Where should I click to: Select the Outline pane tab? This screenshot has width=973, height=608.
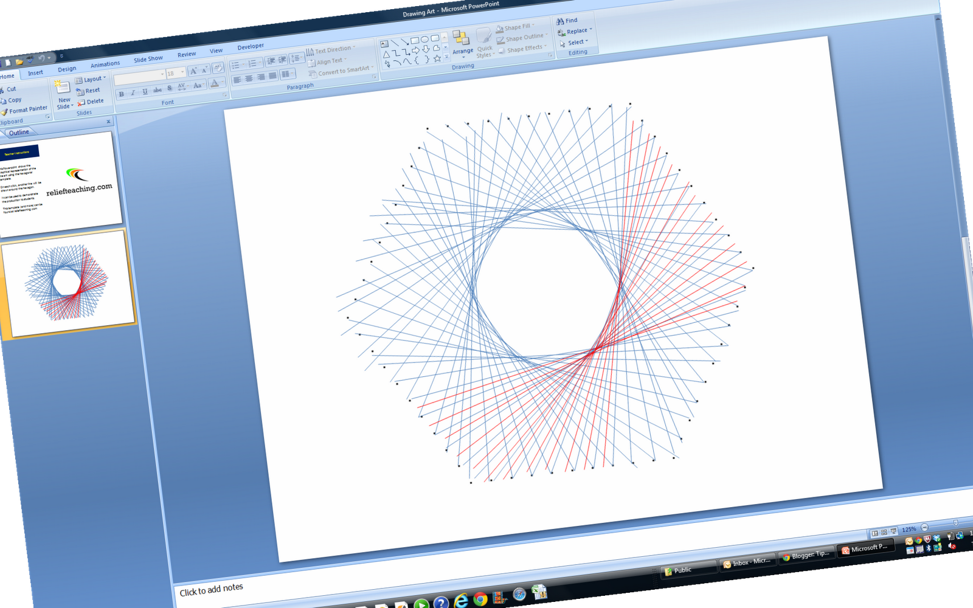[19, 133]
